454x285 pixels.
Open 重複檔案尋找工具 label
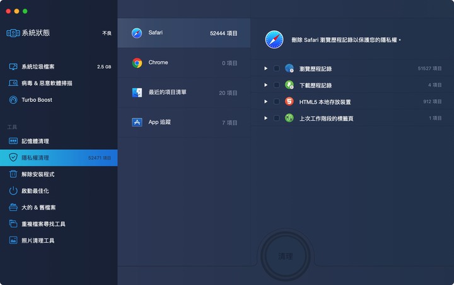pyautogui.click(x=44, y=224)
